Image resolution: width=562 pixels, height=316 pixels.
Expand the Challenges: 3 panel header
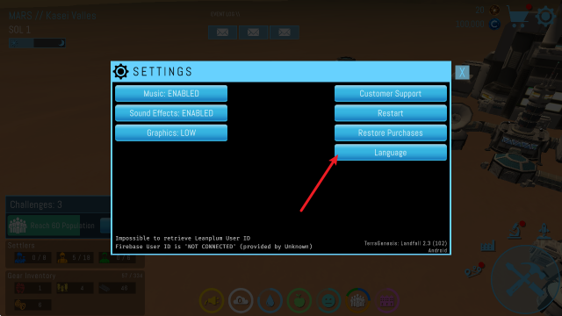59,205
